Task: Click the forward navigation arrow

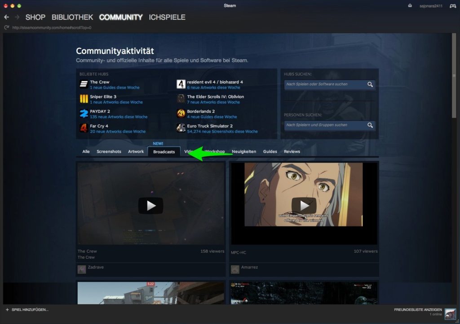Action: coord(17,17)
